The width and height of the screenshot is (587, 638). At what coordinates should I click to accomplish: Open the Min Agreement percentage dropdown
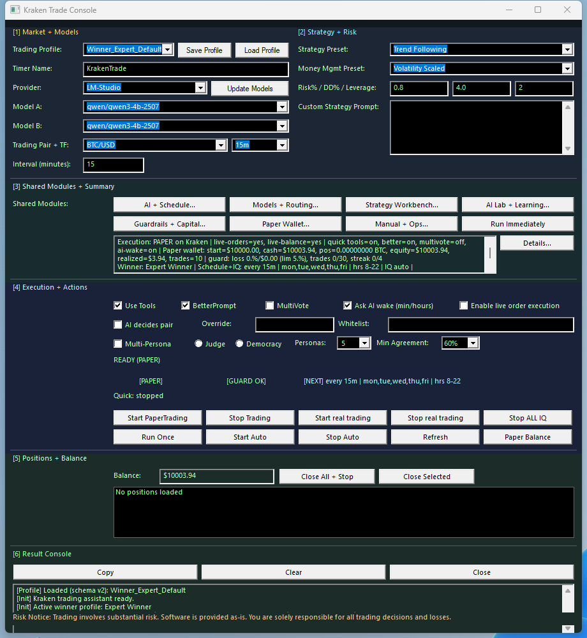[473, 343]
